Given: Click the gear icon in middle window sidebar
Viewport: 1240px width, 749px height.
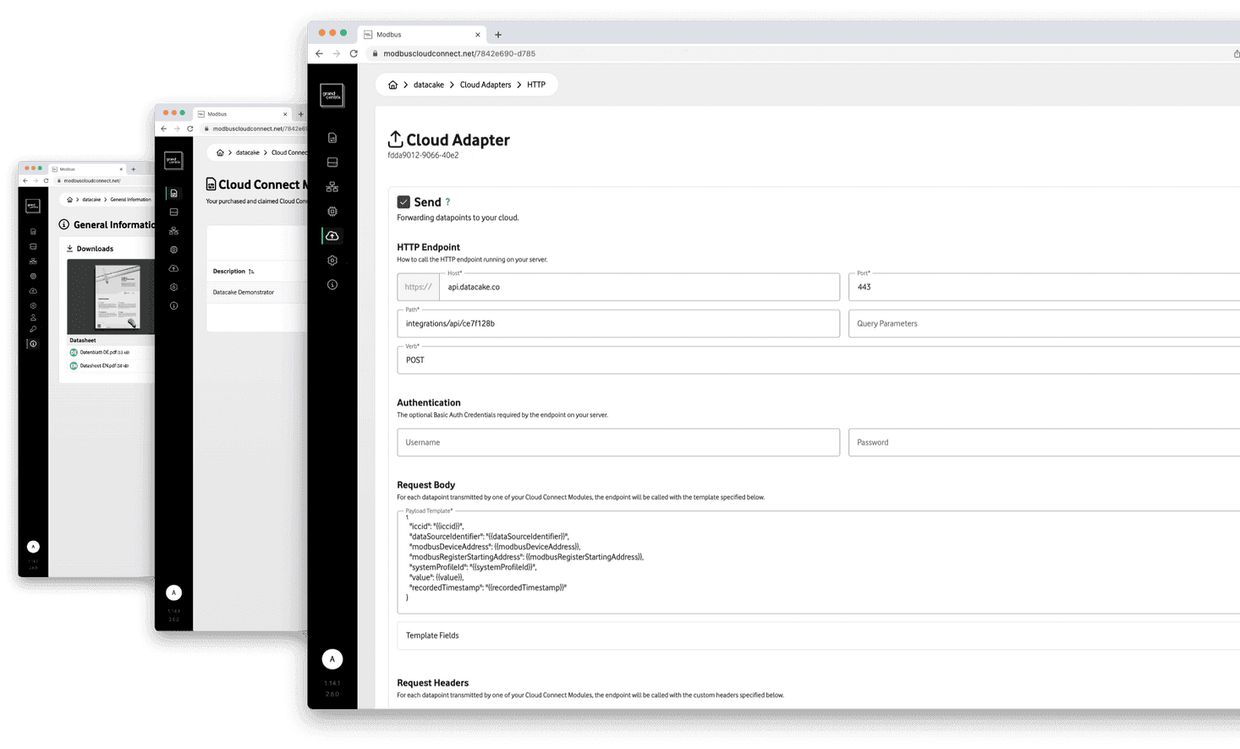Looking at the screenshot, I should click(x=173, y=287).
